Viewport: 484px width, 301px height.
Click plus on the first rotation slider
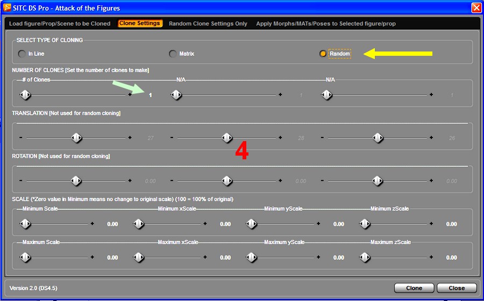coord(130,180)
